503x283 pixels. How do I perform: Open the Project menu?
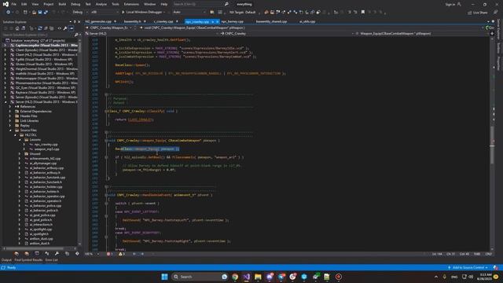click(49, 5)
